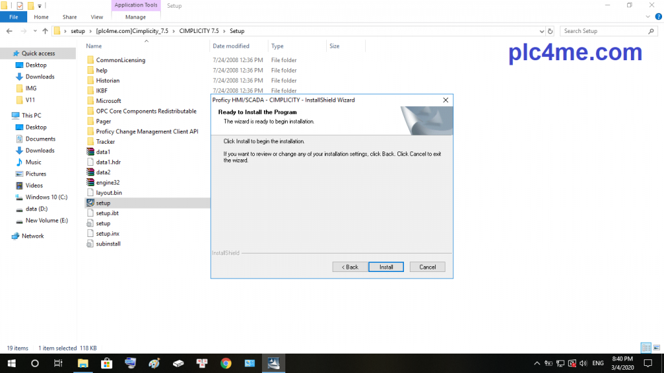This screenshot has width=664, height=373.
Task: Switch to large icons view layout
Action: pos(656,348)
